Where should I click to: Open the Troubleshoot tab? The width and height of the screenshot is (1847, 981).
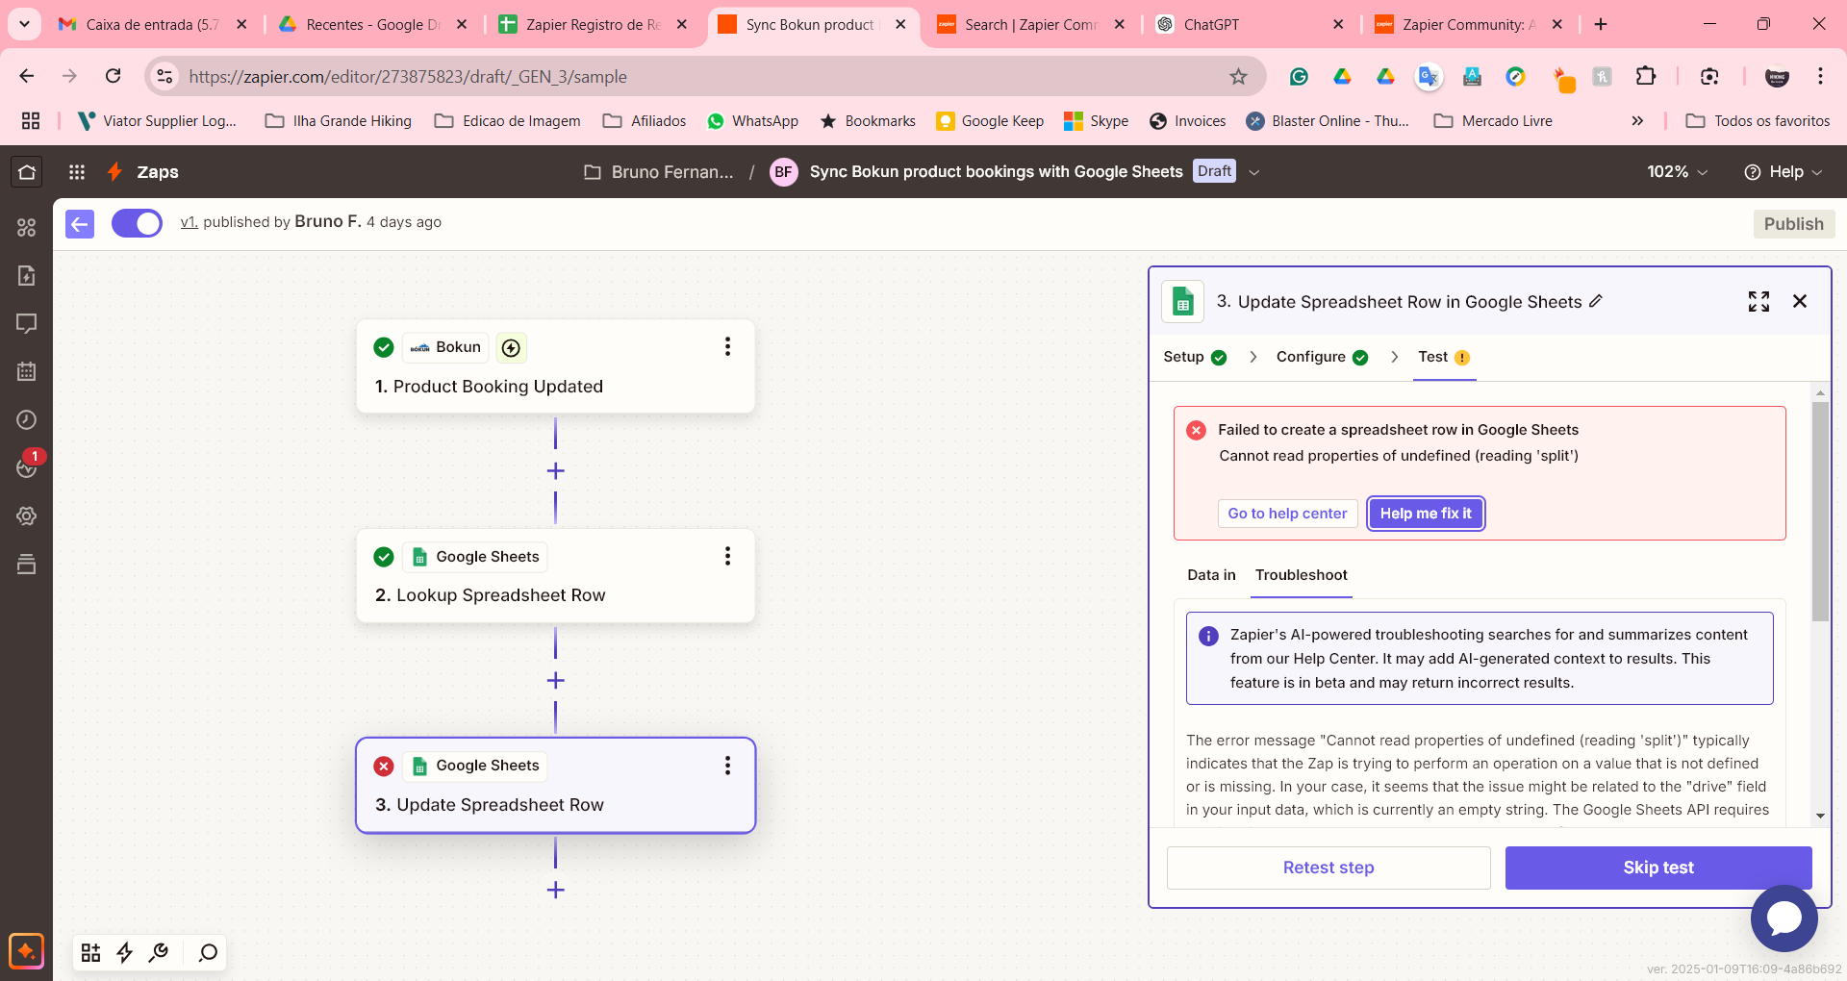click(x=1301, y=575)
